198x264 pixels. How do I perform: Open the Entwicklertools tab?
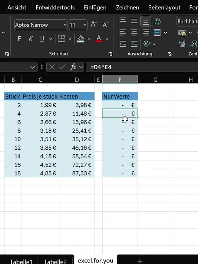pos(55,7)
